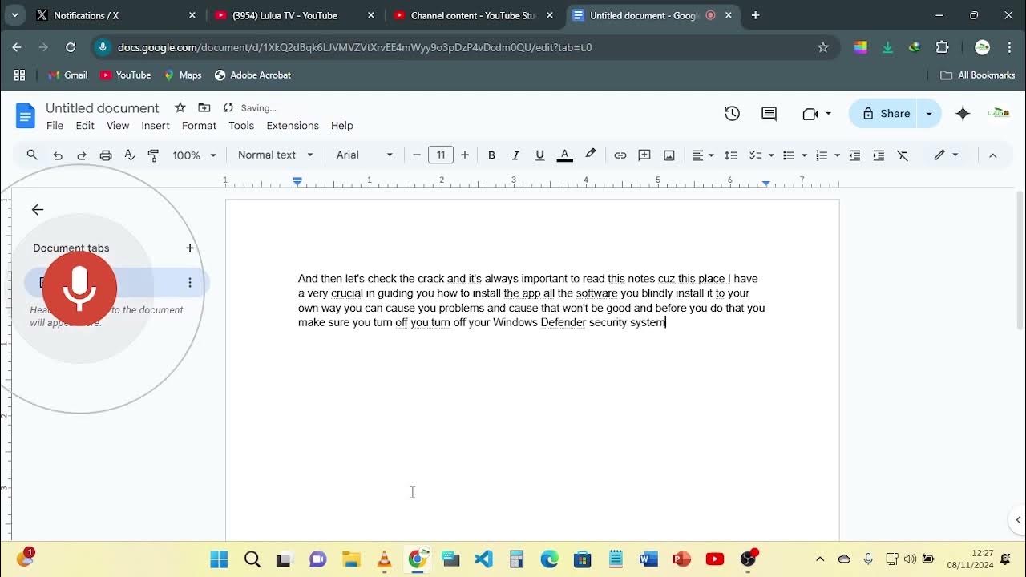Insert a checklist
Viewport: 1026px width, 577px height.
click(755, 155)
